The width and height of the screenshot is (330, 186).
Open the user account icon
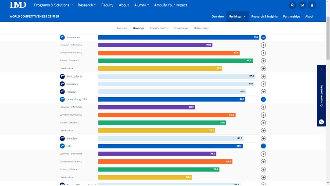(312, 5)
